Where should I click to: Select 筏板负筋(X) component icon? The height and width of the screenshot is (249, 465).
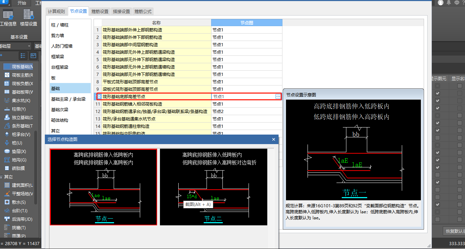(x=7, y=83)
